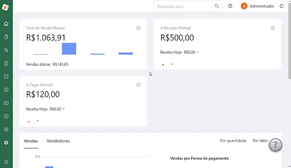Image resolution: width=291 pixels, height=168 pixels.
Task: Select Por quantidade view option
Action: [233, 141]
